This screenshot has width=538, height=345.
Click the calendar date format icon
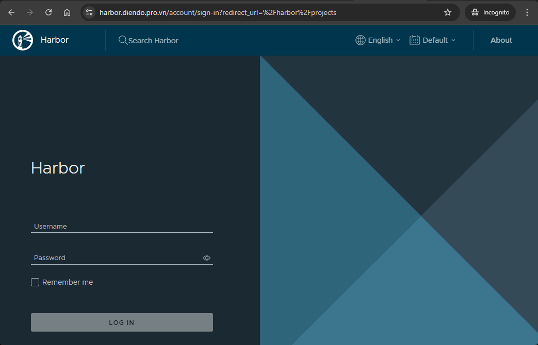415,40
